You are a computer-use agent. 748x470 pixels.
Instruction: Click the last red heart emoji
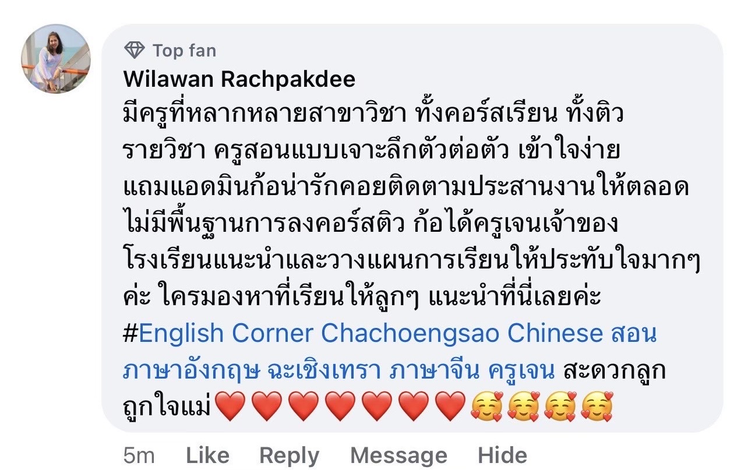pyautogui.click(x=451, y=406)
